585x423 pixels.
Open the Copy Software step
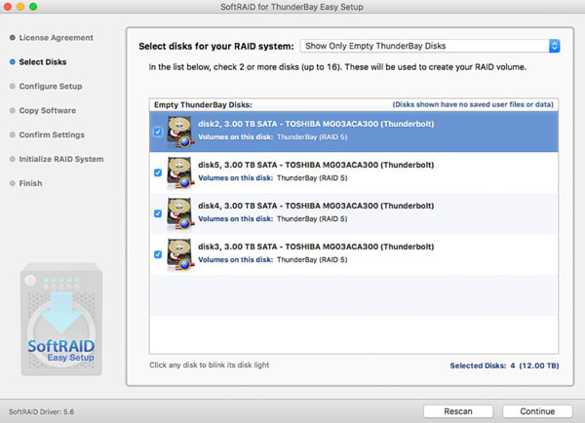coord(48,110)
